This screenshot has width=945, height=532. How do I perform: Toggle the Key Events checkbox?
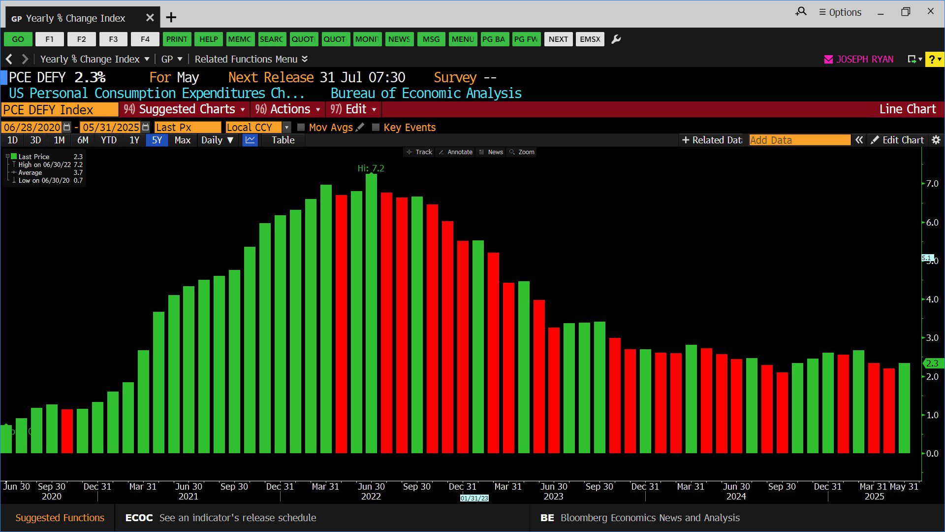click(376, 128)
